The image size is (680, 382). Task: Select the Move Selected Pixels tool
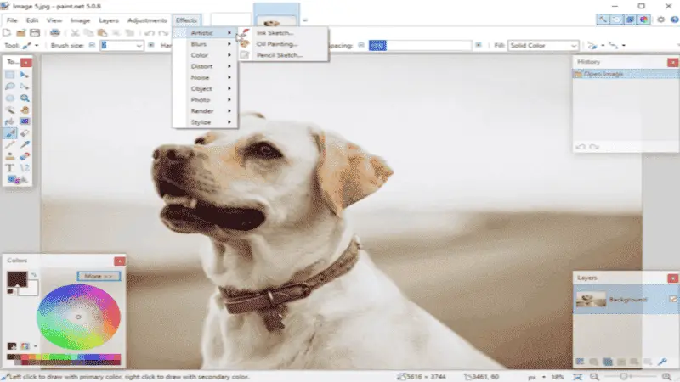pyautogui.click(x=25, y=75)
